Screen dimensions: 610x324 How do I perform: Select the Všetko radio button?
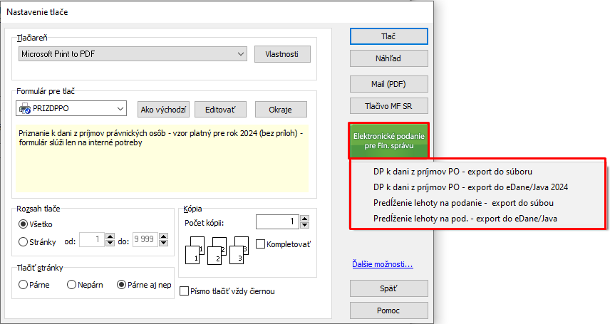(x=24, y=224)
